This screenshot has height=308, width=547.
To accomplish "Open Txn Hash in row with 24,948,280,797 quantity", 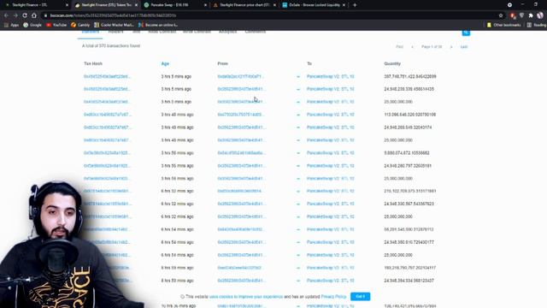I will click(107, 166).
